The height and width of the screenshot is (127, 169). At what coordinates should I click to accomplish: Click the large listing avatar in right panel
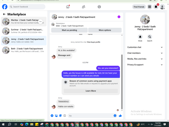coord(145,19)
